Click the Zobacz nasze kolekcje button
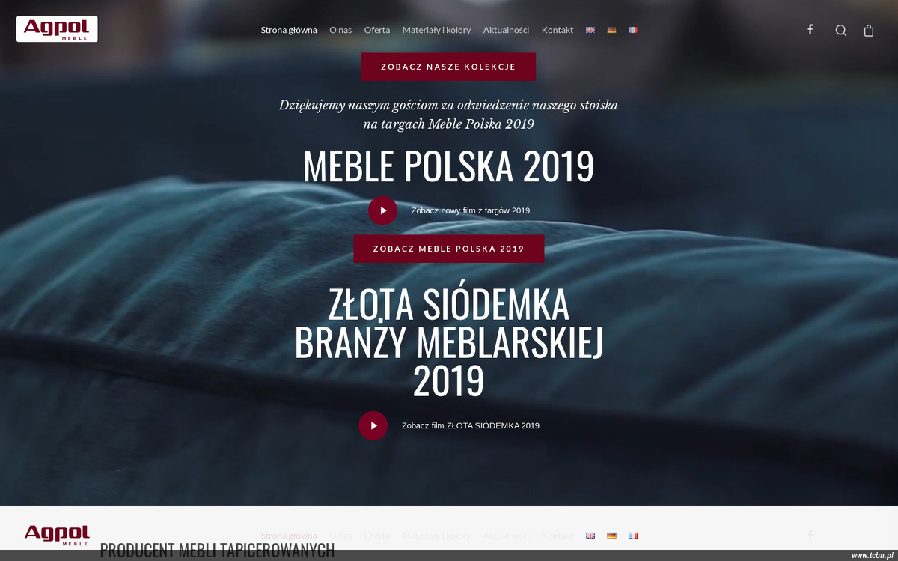Viewport: 898px width, 561px height. pyautogui.click(x=448, y=67)
